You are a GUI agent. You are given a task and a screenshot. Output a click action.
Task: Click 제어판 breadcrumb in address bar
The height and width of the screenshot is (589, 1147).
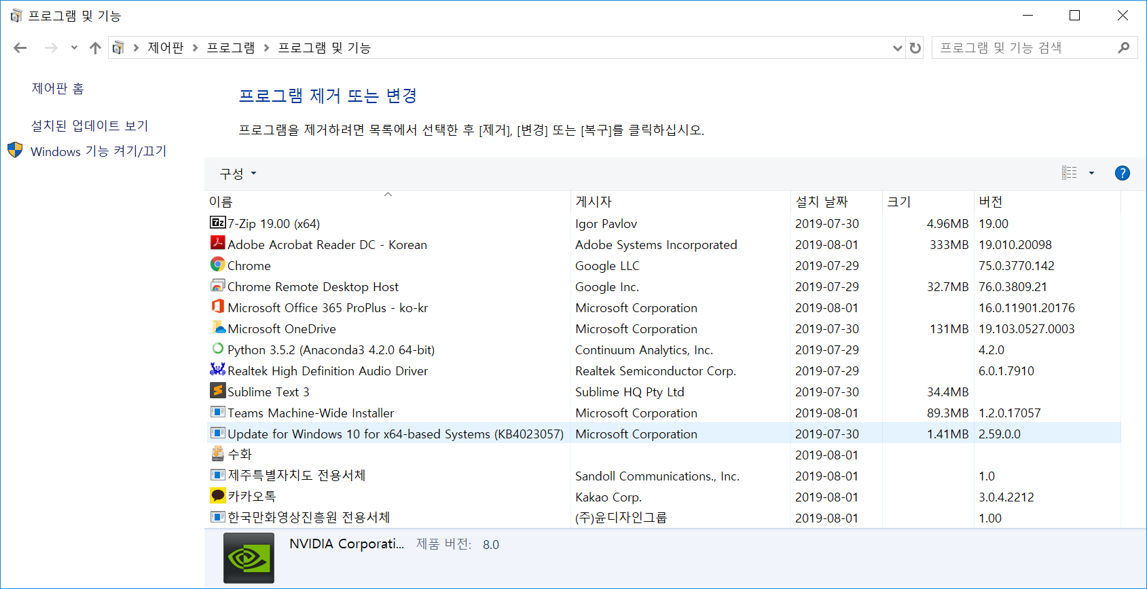(166, 47)
